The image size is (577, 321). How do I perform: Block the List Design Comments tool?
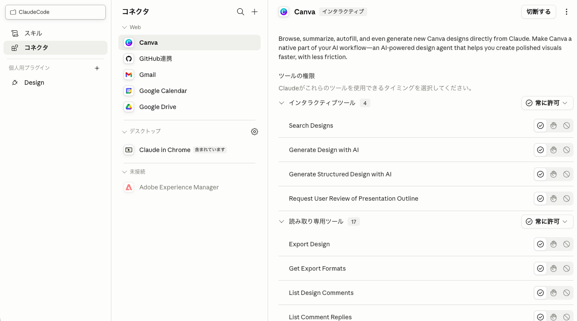(x=567, y=293)
